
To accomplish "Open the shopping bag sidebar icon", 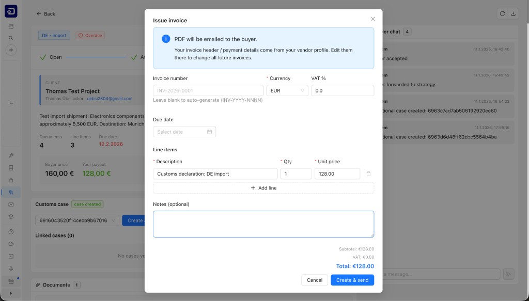I will tap(11, 180).
